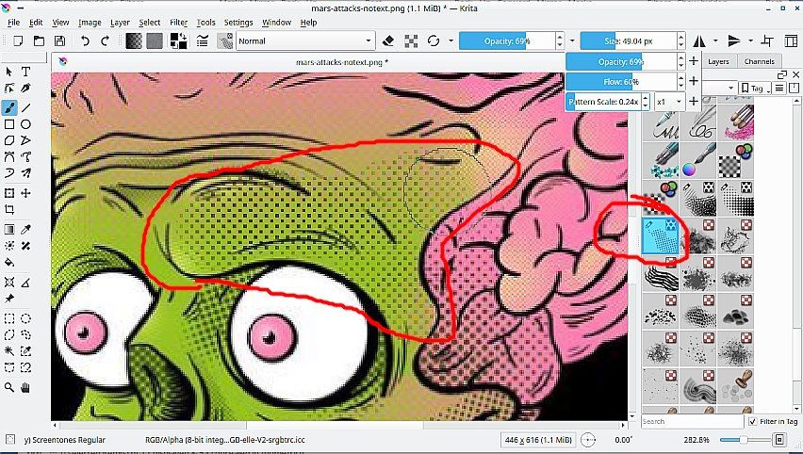Viewport: 803px width, 454px height.
Task: Toggle Horizontal Mirror tool
Action: [699, 41]
